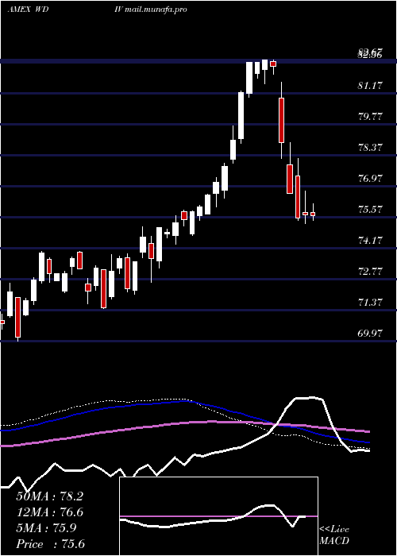
Task: Click the MACD inset chart panel
Action: click(218, 516)
